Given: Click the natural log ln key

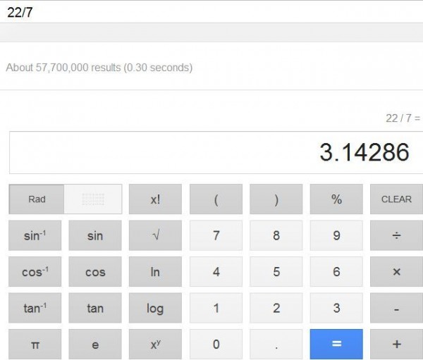Looking at the screenshot, I should pos(155,272).
